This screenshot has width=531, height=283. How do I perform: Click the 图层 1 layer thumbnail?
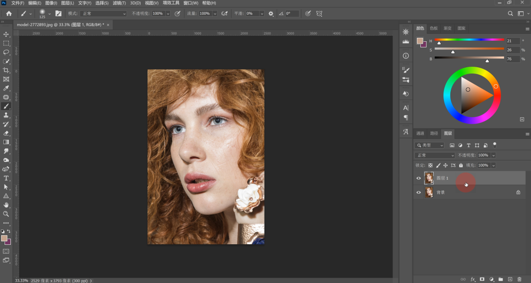429,178
